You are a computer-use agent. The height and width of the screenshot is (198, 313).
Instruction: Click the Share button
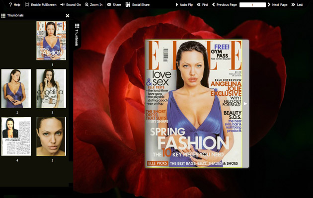114,4
